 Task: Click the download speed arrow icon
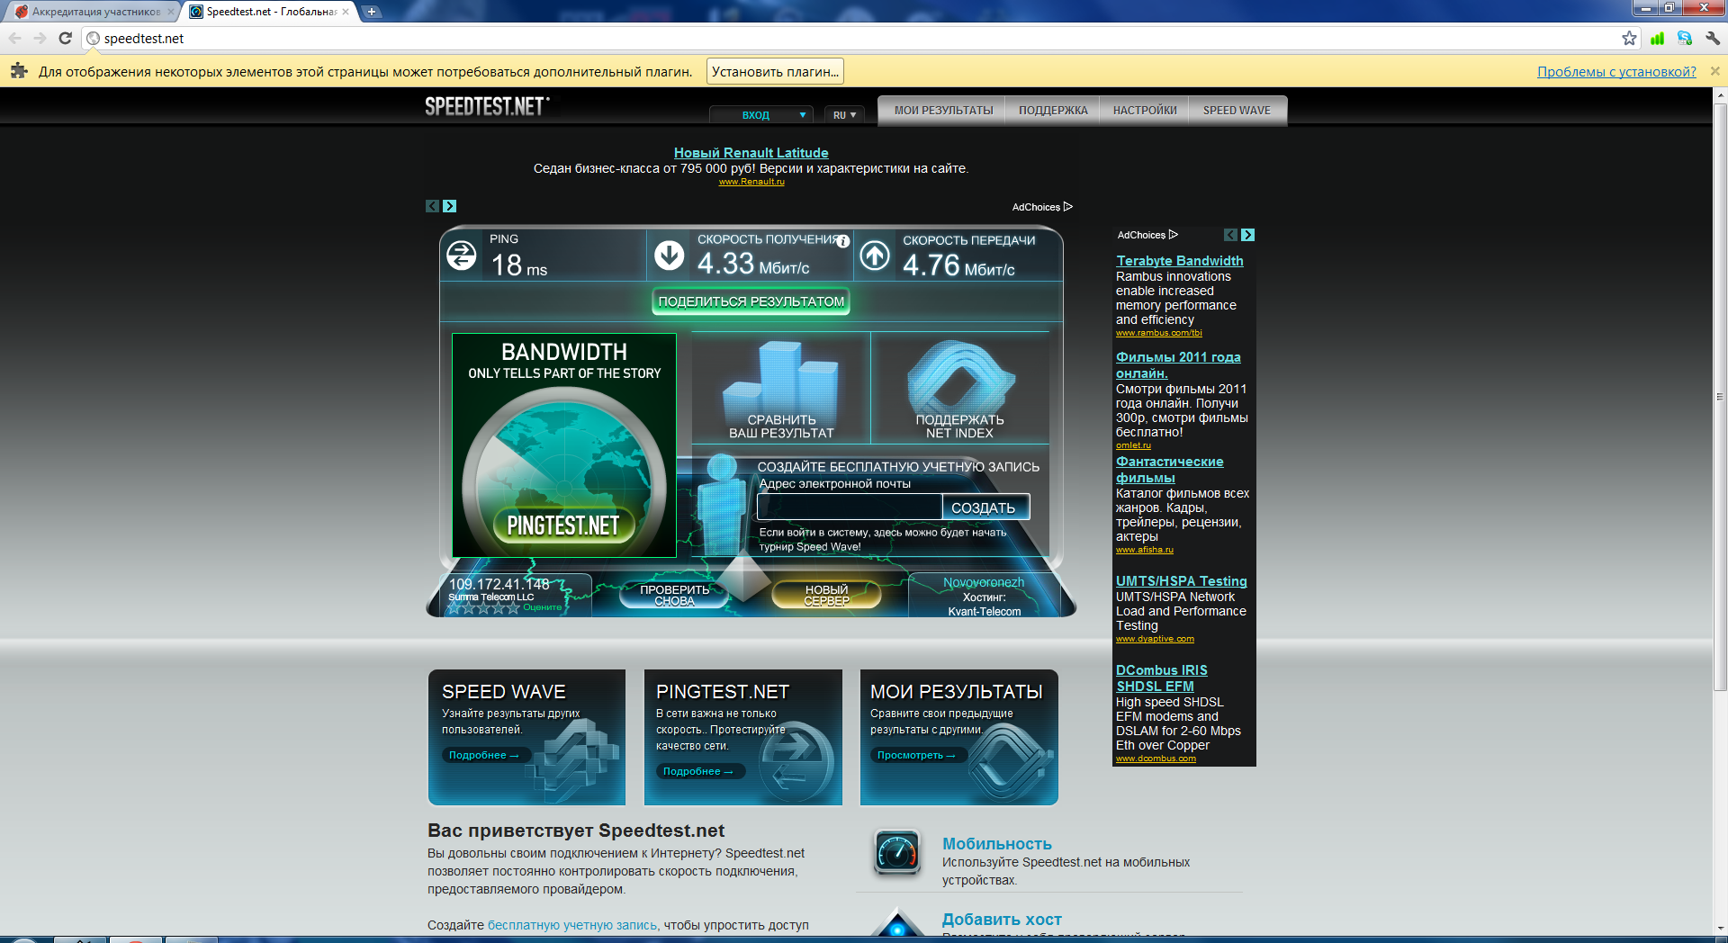click(669, 256)
